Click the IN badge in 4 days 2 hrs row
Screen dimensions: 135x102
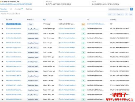(x=83, y=76)
